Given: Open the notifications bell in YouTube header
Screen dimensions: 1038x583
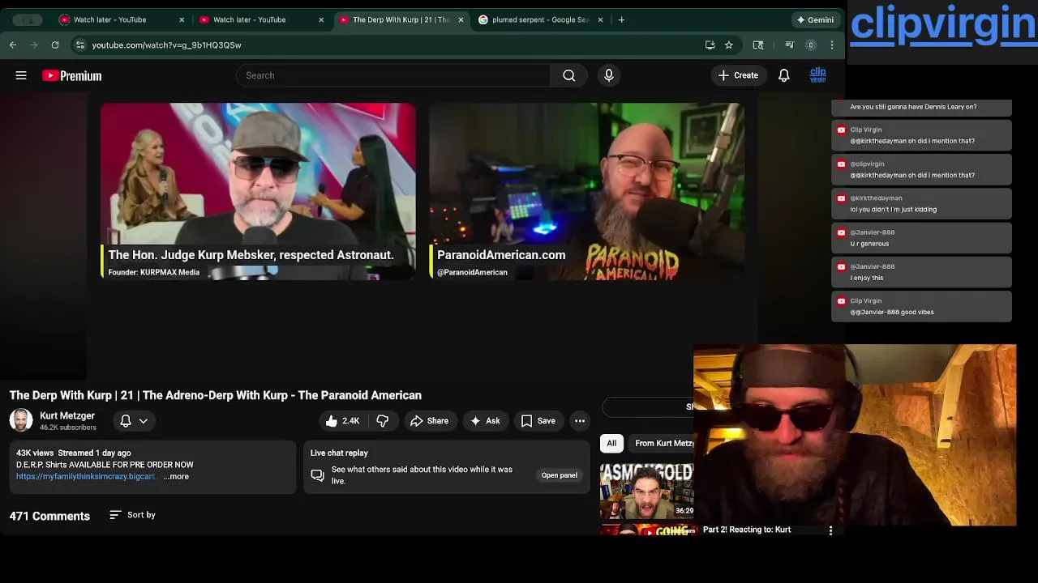Looking at the screenshot, I should [784, 75].
